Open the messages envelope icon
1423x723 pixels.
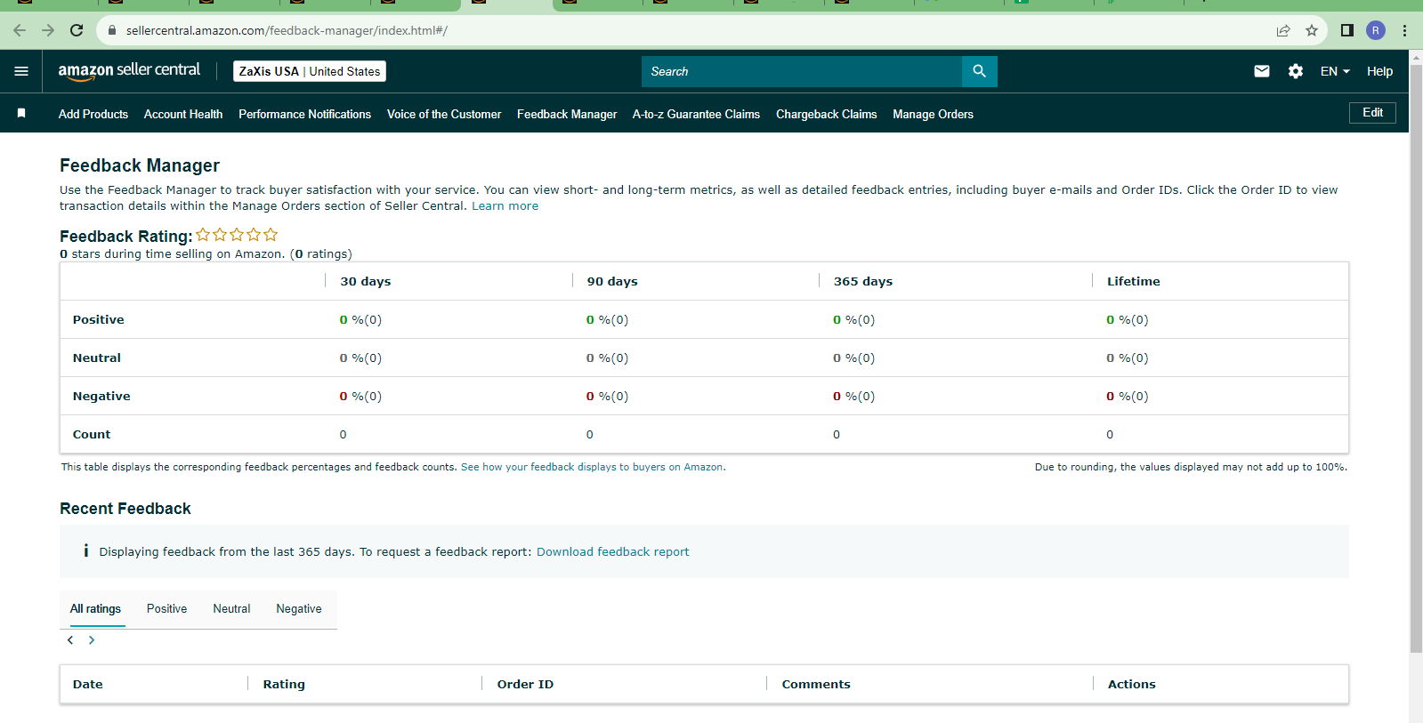click(x=1262, y=71)
